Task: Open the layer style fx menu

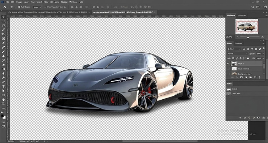Action: click(237, 77)
